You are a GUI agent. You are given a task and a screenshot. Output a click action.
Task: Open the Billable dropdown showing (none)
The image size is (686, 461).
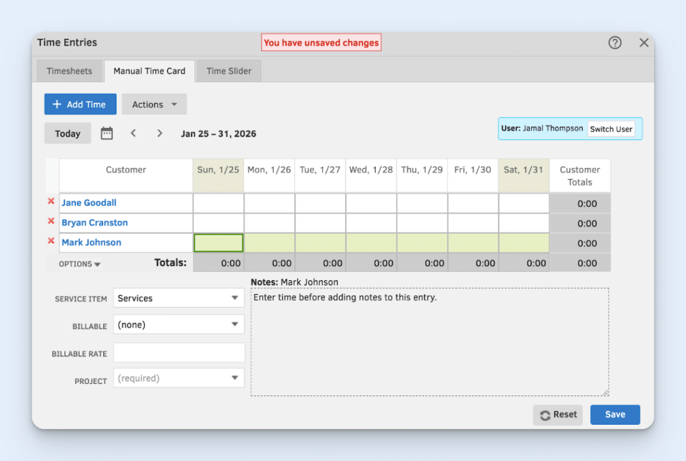(x=178, y=324)
